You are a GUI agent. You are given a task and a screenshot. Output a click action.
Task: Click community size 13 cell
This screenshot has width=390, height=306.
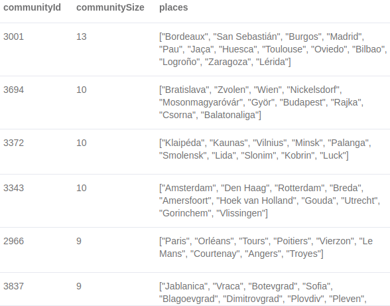(x=82, y=37)
